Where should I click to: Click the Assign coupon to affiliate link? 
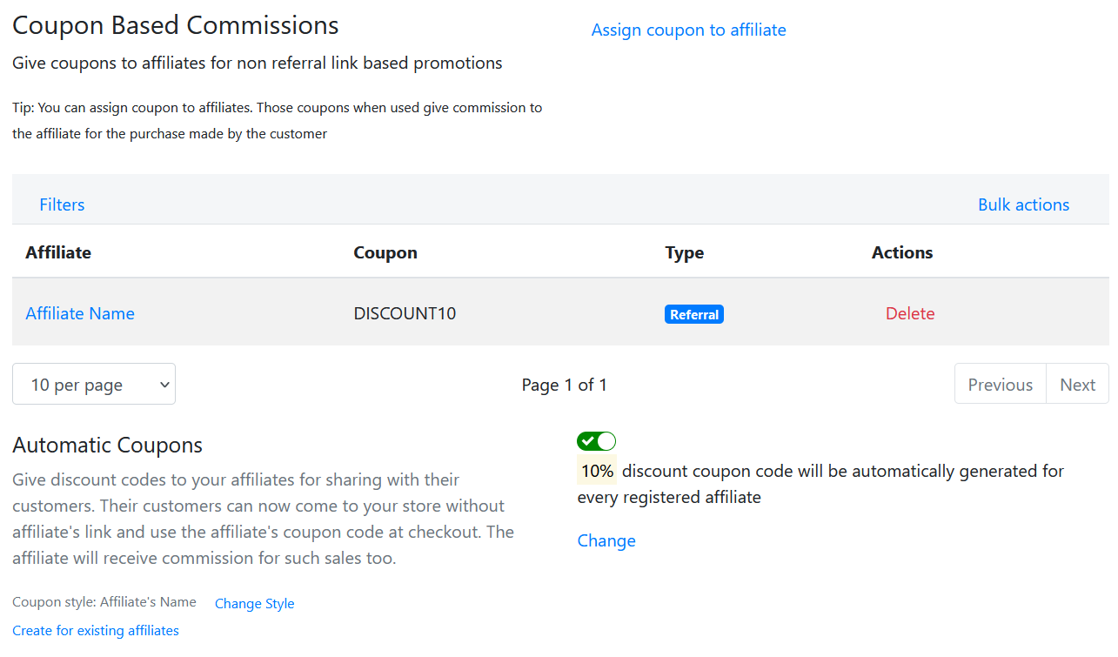click(x=688, y=30)
